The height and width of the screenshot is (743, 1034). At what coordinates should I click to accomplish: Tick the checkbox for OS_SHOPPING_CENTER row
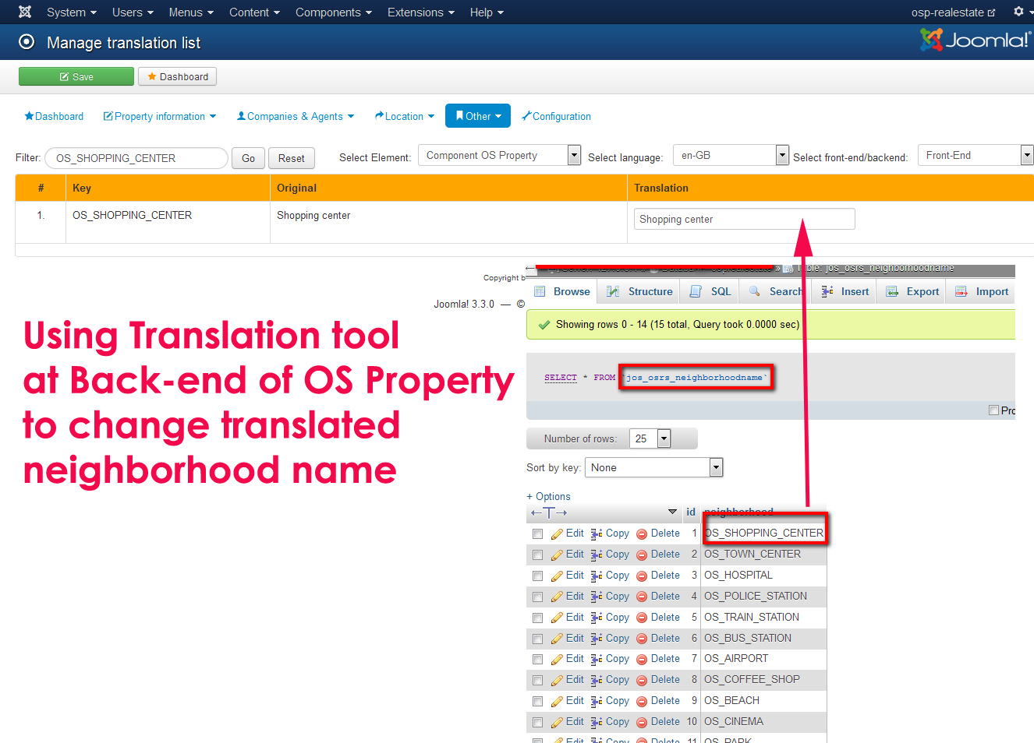click(x=537, y=533)
